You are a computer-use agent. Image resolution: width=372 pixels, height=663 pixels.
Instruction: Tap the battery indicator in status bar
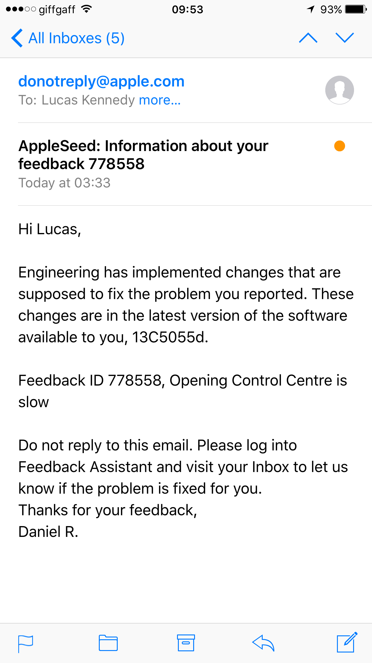(x=356, y=9)
